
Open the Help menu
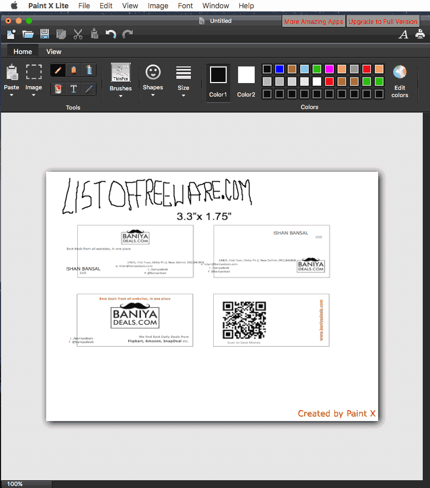[246, 6]
